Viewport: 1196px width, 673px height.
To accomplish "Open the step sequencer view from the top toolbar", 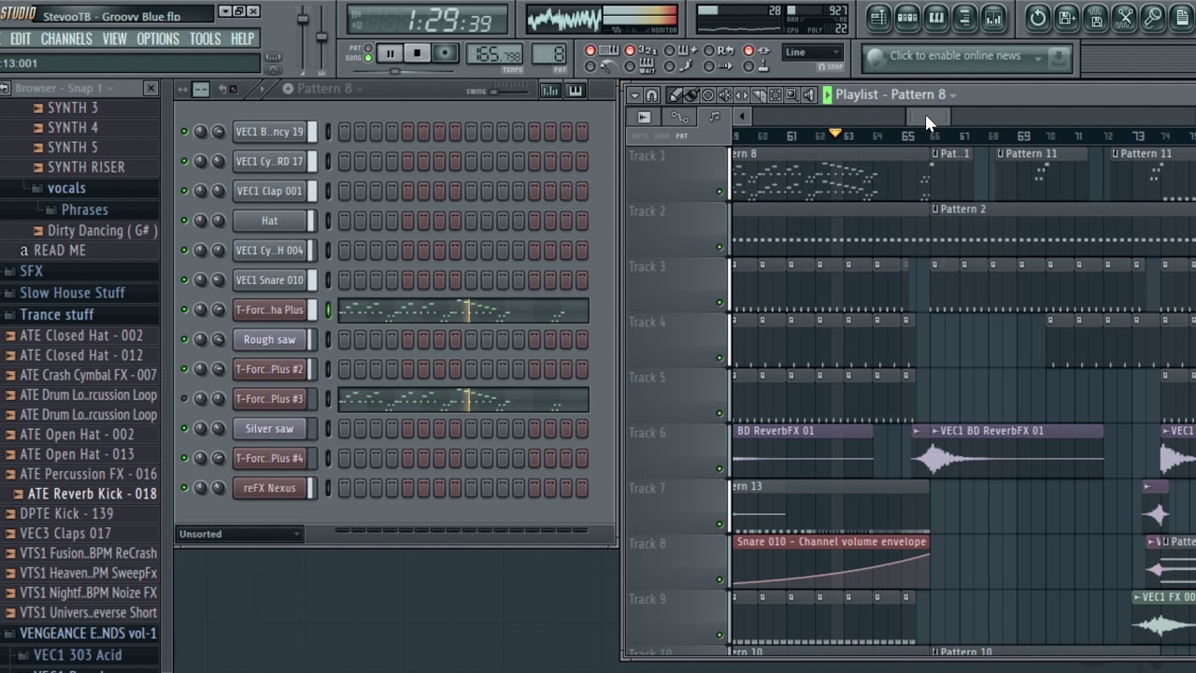I will [x=907, y=17].
